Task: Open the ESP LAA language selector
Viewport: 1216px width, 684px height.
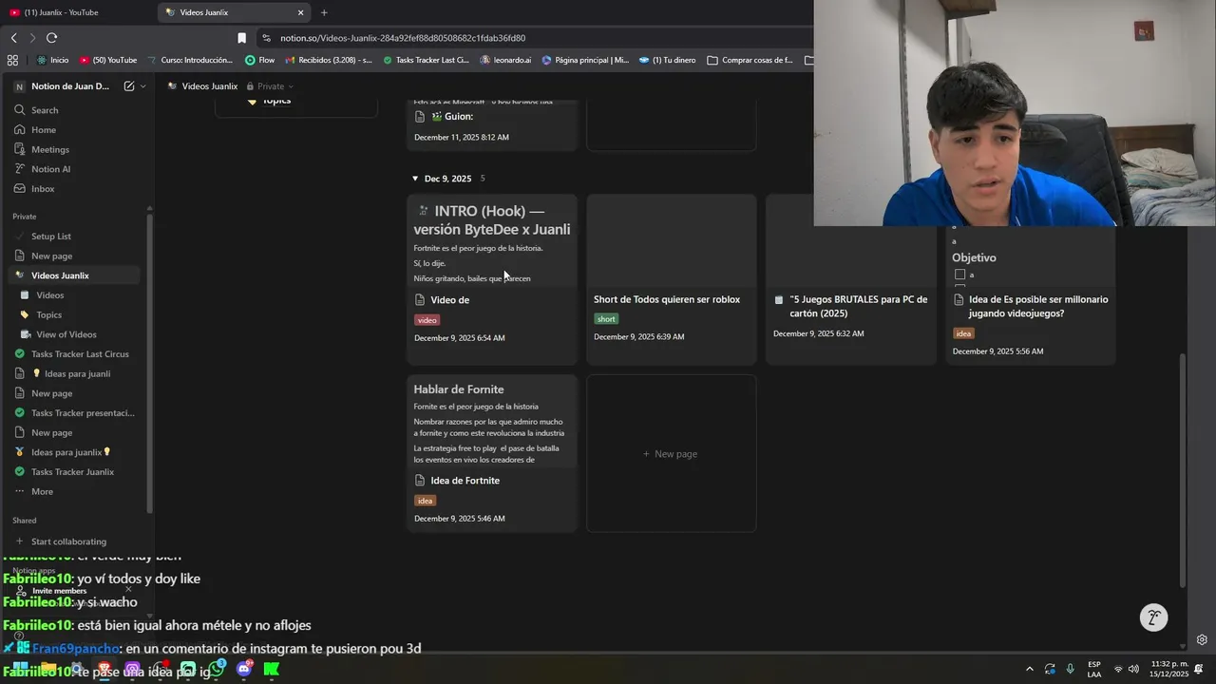Action: click(x=1094, y=669)
